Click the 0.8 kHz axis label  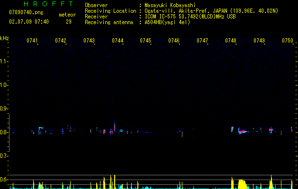click(x=4, y=132)
